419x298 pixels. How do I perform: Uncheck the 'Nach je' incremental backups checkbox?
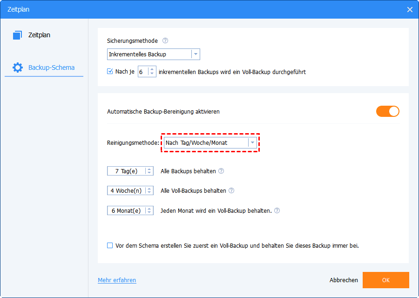click(x=110, y=72)
